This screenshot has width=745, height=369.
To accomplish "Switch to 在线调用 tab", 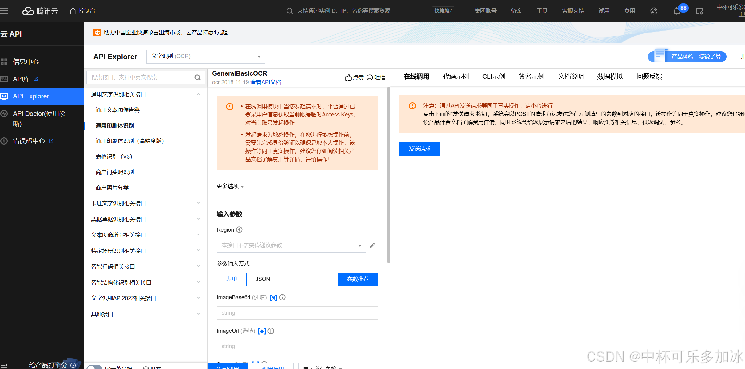I will coord(416,77).
